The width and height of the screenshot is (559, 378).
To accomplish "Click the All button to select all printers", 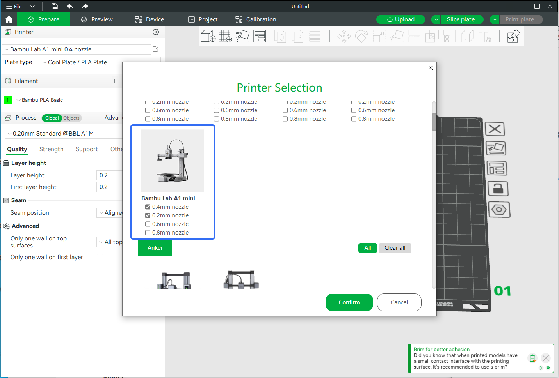I will coord(368,248).
